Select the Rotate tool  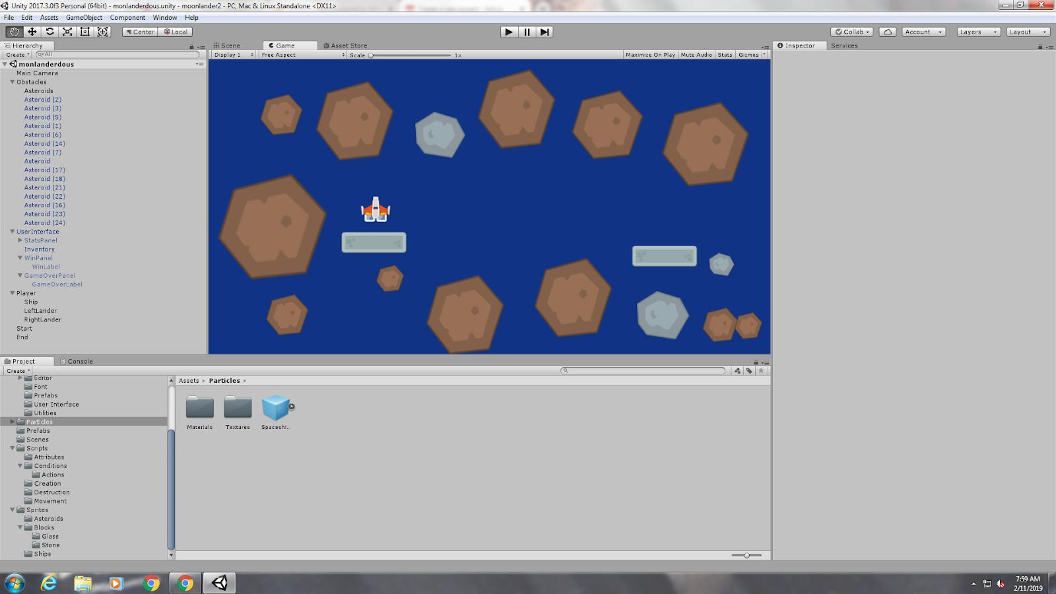click(49, 32)
